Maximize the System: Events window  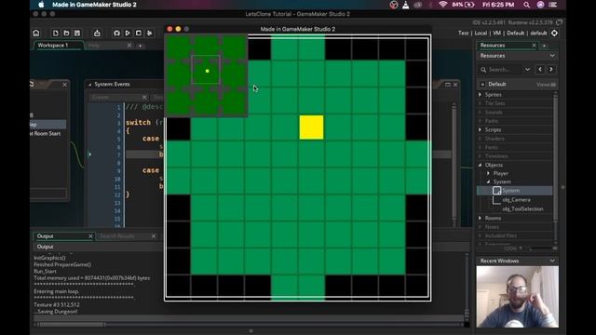447,85
